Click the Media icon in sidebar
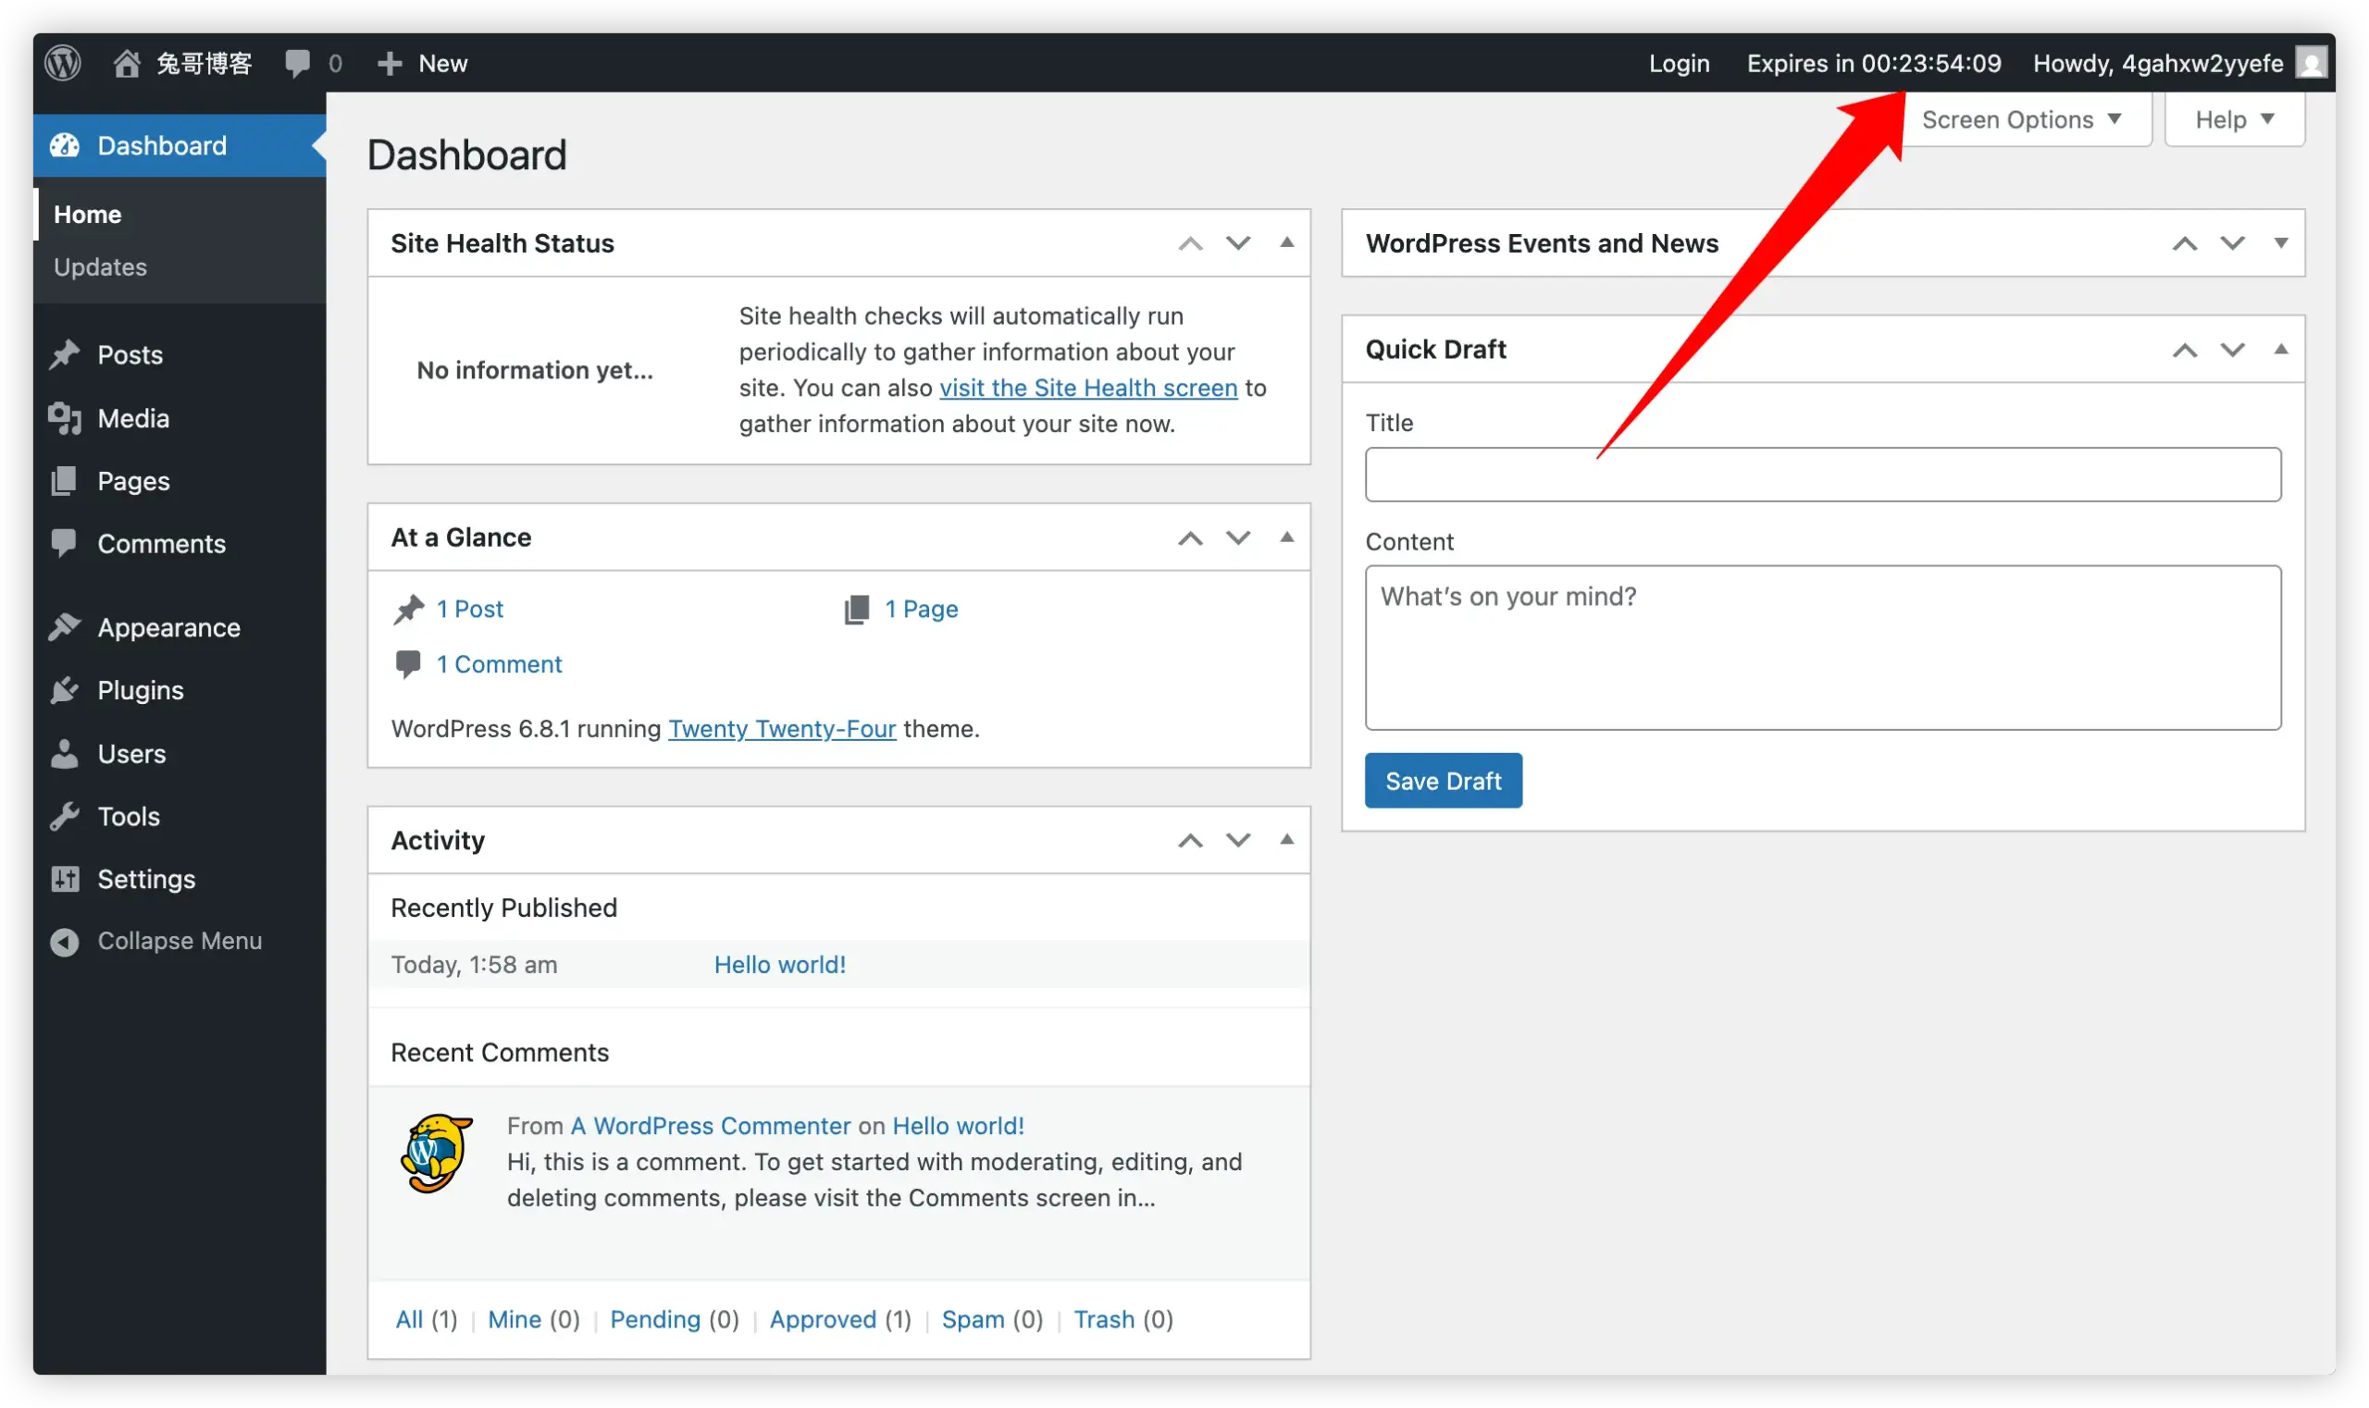The height and width of the screenshot is (1408, 2369). coord(65,417)
